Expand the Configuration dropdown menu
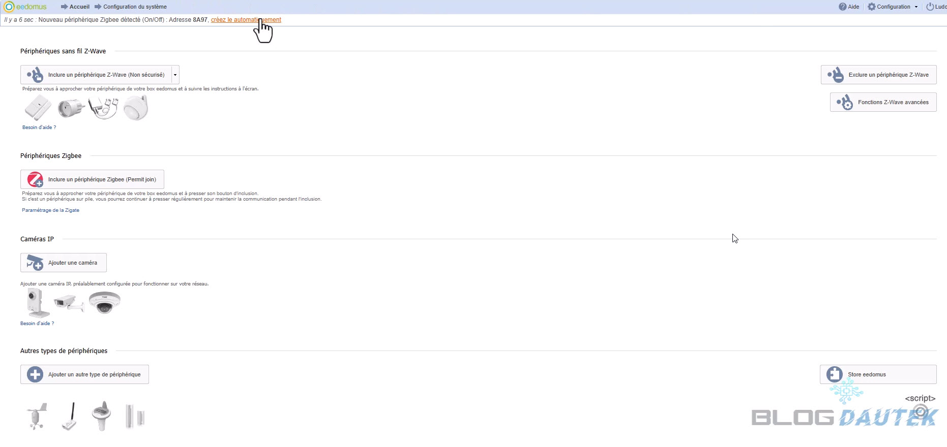The height and width of the screenshot is (447, 947). click(893, 7)
